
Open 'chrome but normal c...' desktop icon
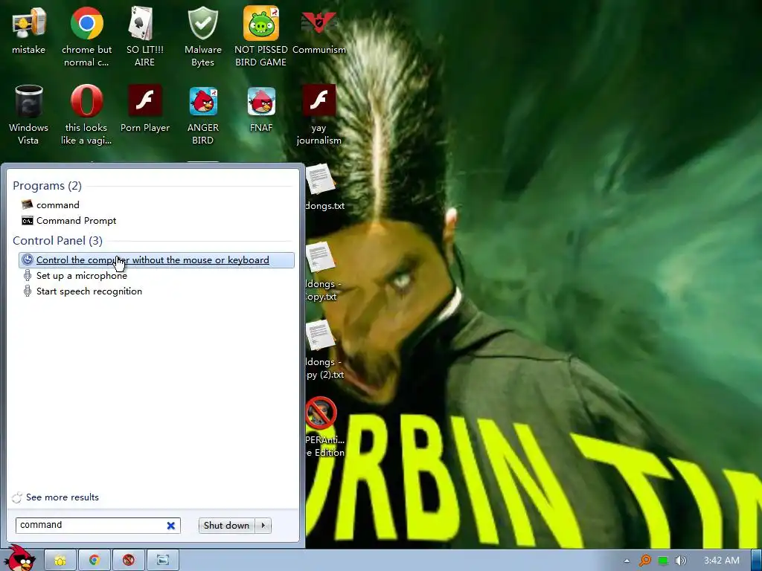86,36
